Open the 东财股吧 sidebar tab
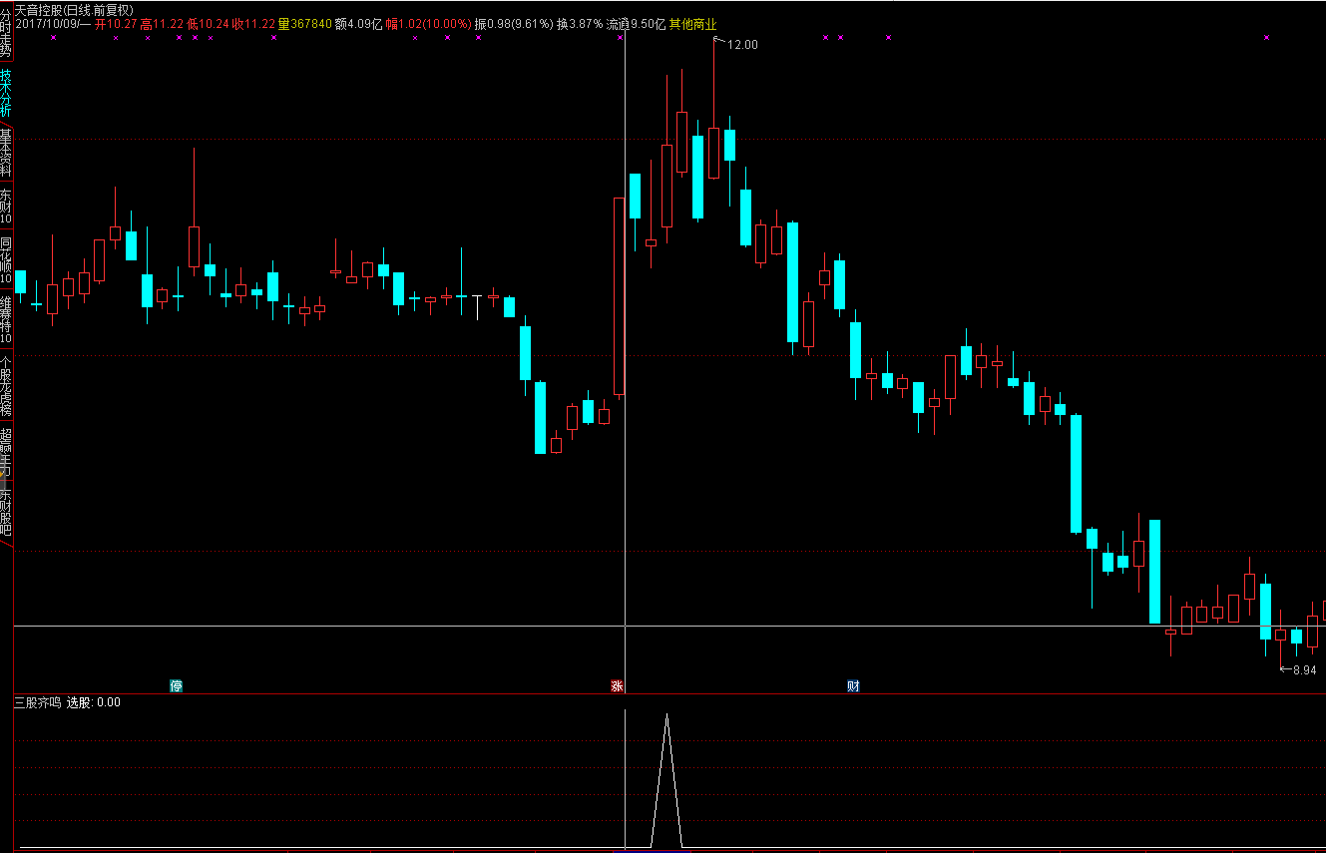This screenshot has width=1326, height=853. point(6,512)
